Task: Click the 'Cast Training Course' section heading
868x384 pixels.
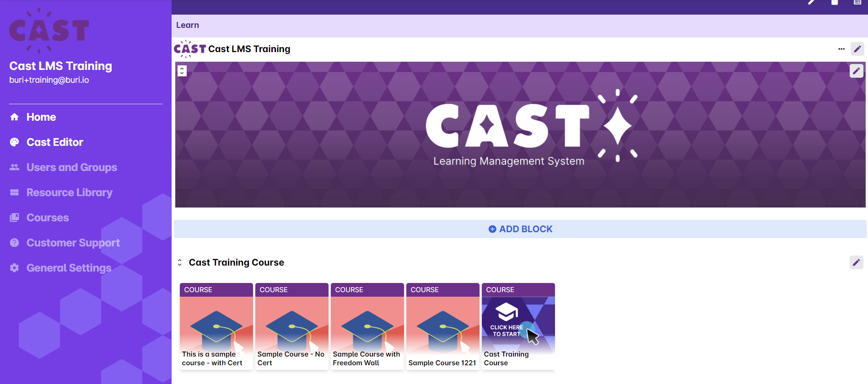Action: (x=237, y=262)
